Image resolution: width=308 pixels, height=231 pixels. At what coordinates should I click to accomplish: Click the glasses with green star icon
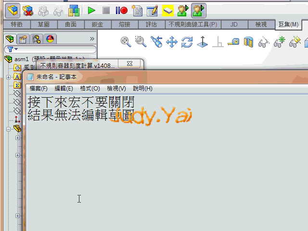point(279,42)
